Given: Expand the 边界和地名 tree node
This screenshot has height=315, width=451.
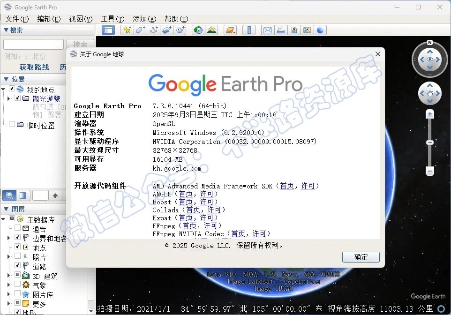Looking at the screenshot, I should [x=8, y=238].
